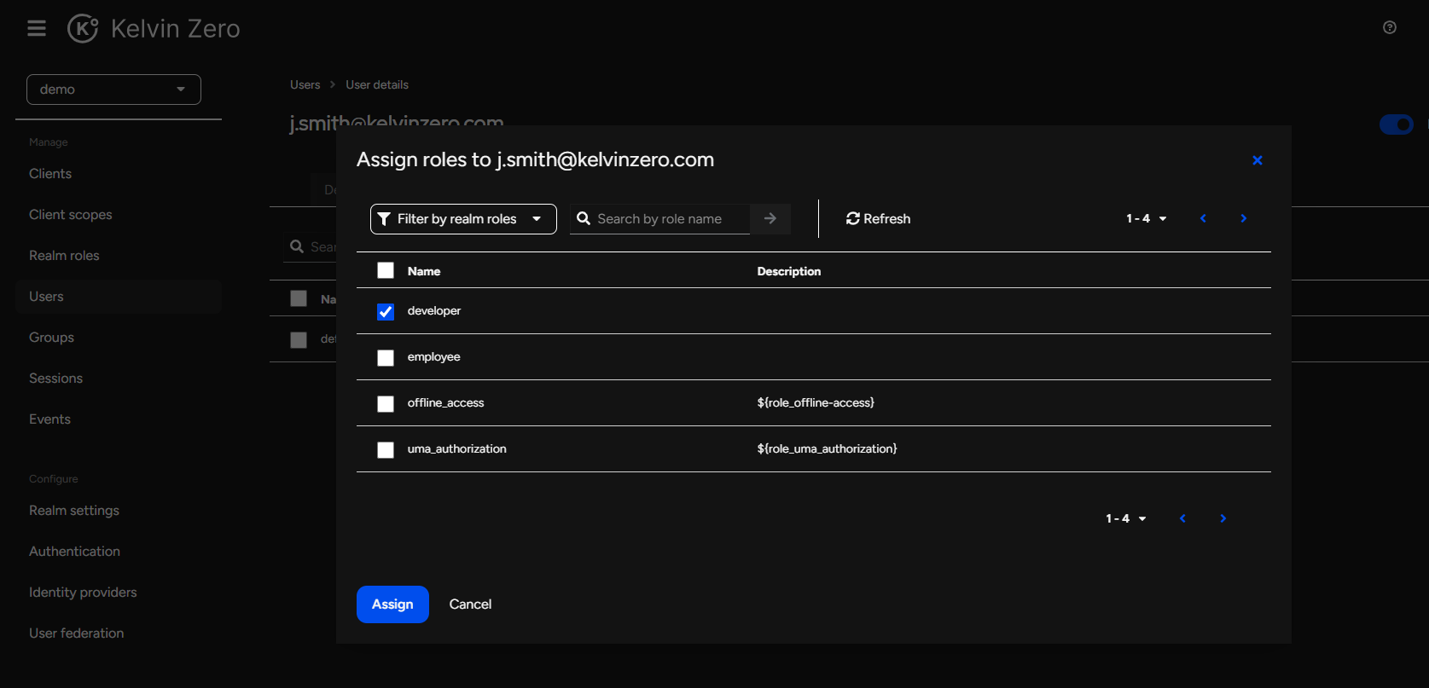Click the Description column header
1429x688 pixels.
(789, 271)
